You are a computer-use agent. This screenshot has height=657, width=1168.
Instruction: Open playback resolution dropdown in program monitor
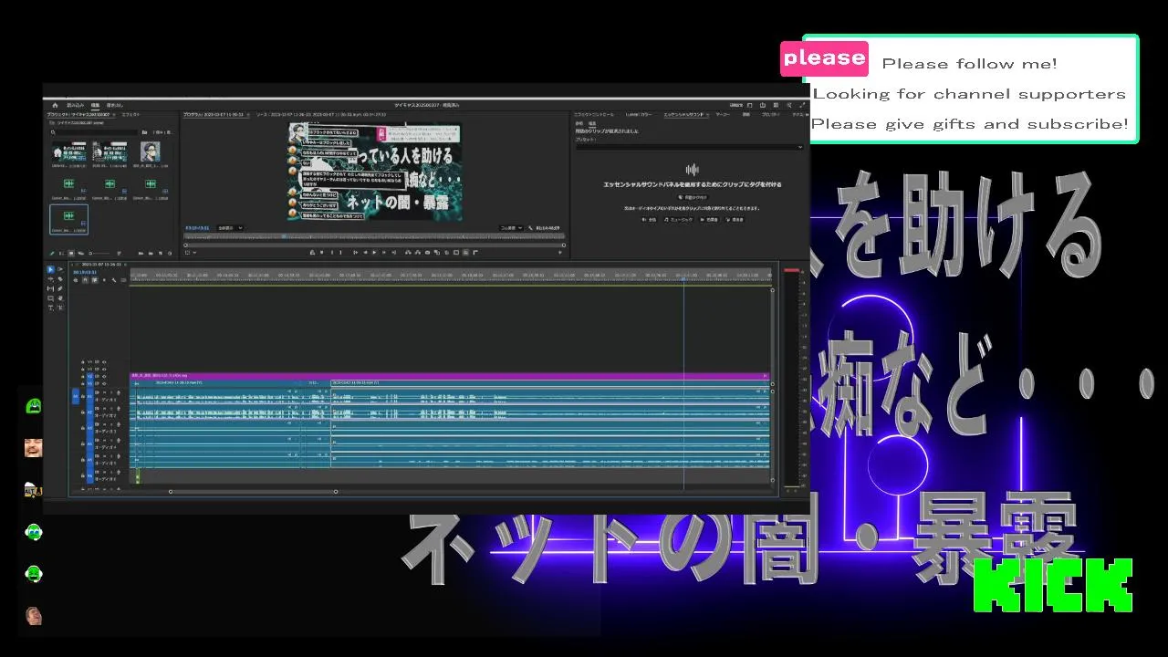click(x=511, y=228)
